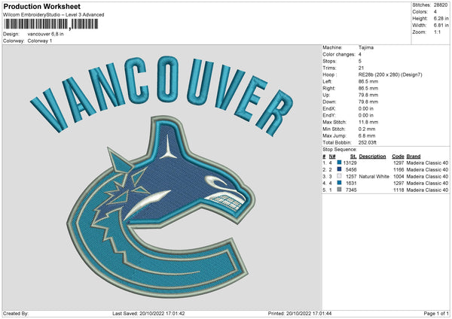Select "Page 1 of 1" in the footer
Image resolution: width=452 pixels, height=319 pixels.
point(436,313)
